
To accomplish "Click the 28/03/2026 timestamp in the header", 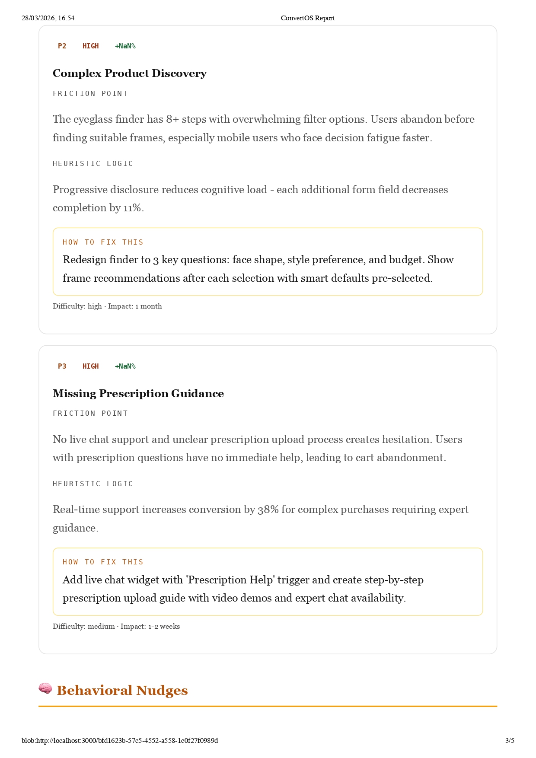I will (48, 18).
